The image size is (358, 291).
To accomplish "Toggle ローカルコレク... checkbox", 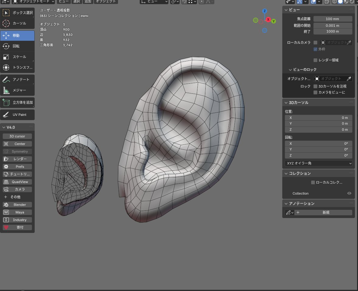I will [x=313, y=182].
